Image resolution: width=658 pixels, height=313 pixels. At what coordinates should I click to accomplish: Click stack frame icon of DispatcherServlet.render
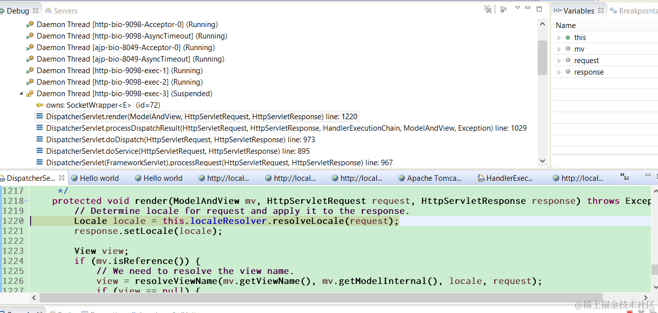[x=40, y=117]
